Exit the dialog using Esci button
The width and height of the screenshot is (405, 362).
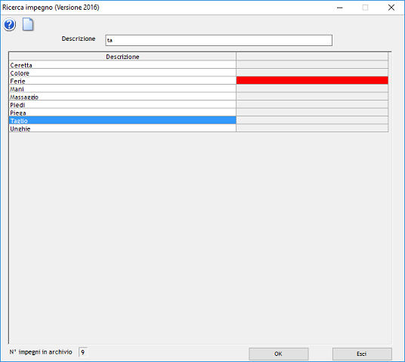[x=362, y=354]
